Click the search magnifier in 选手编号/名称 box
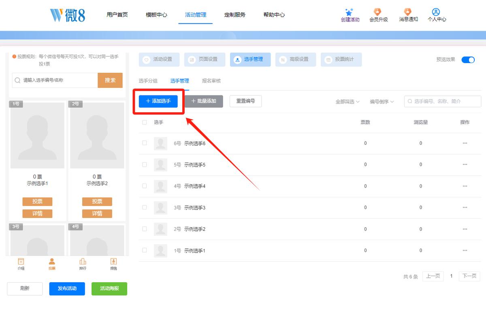Screen dimensions: 486x319 coord(17,80)
